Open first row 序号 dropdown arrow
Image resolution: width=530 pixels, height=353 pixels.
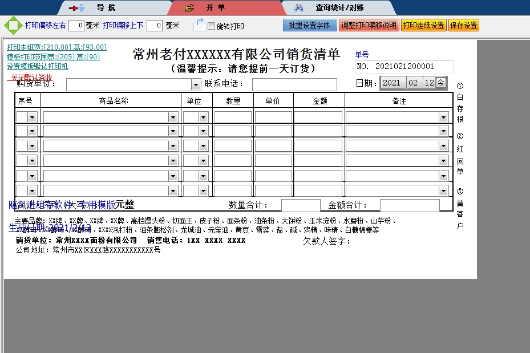pyautogui.click(x=32, y=117)
